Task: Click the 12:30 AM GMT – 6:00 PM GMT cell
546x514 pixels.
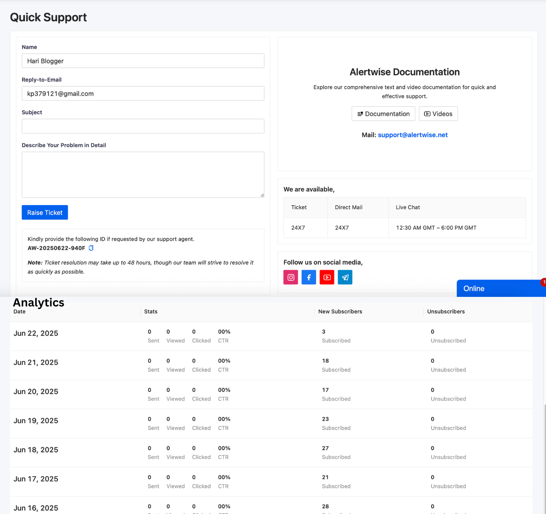Action: point(457,228)
